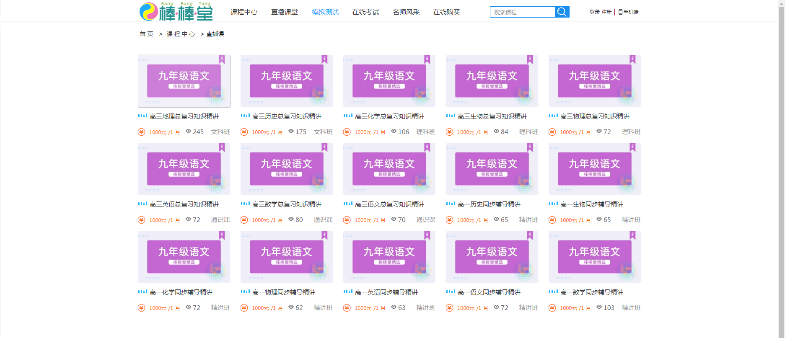Click the bars icon beside 高一语文同步辅导精讲
Viewport: 785px width, 338px height.
(451, 292)
